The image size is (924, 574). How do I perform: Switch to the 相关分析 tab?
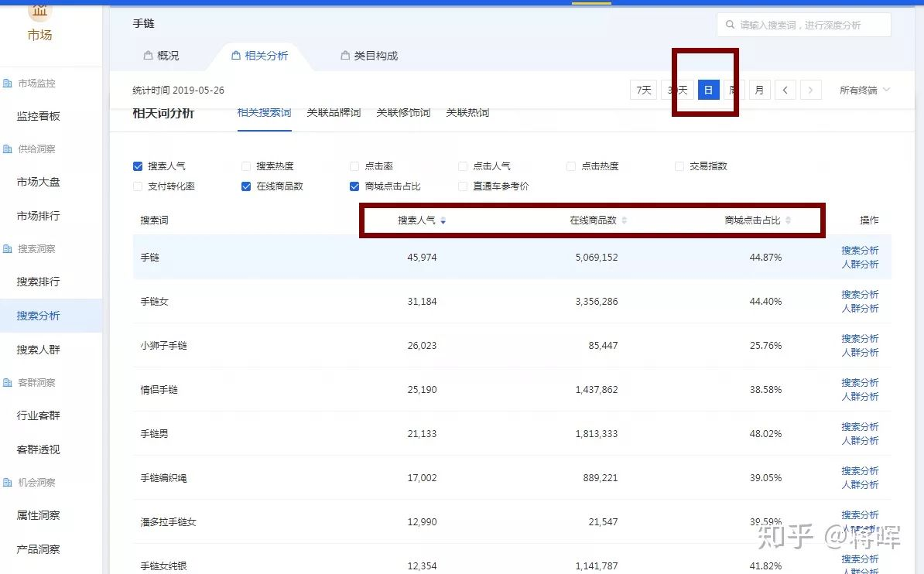260,56
